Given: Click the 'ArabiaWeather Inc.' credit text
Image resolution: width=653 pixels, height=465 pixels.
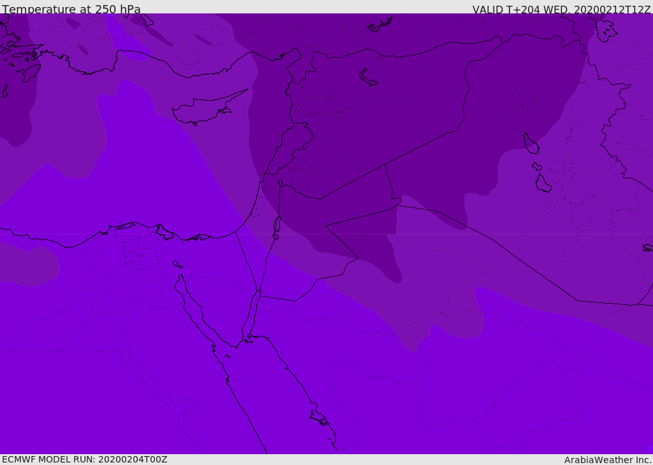Looking at the screenshot, I should click(608, 460).
